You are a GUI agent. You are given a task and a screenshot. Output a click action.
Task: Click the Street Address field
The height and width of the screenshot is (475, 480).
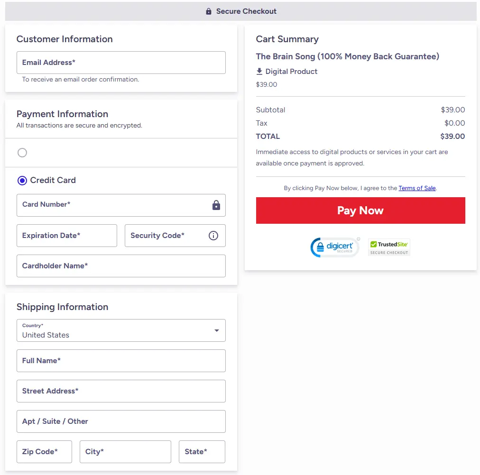pyautogui.click(x=121, y=391)
